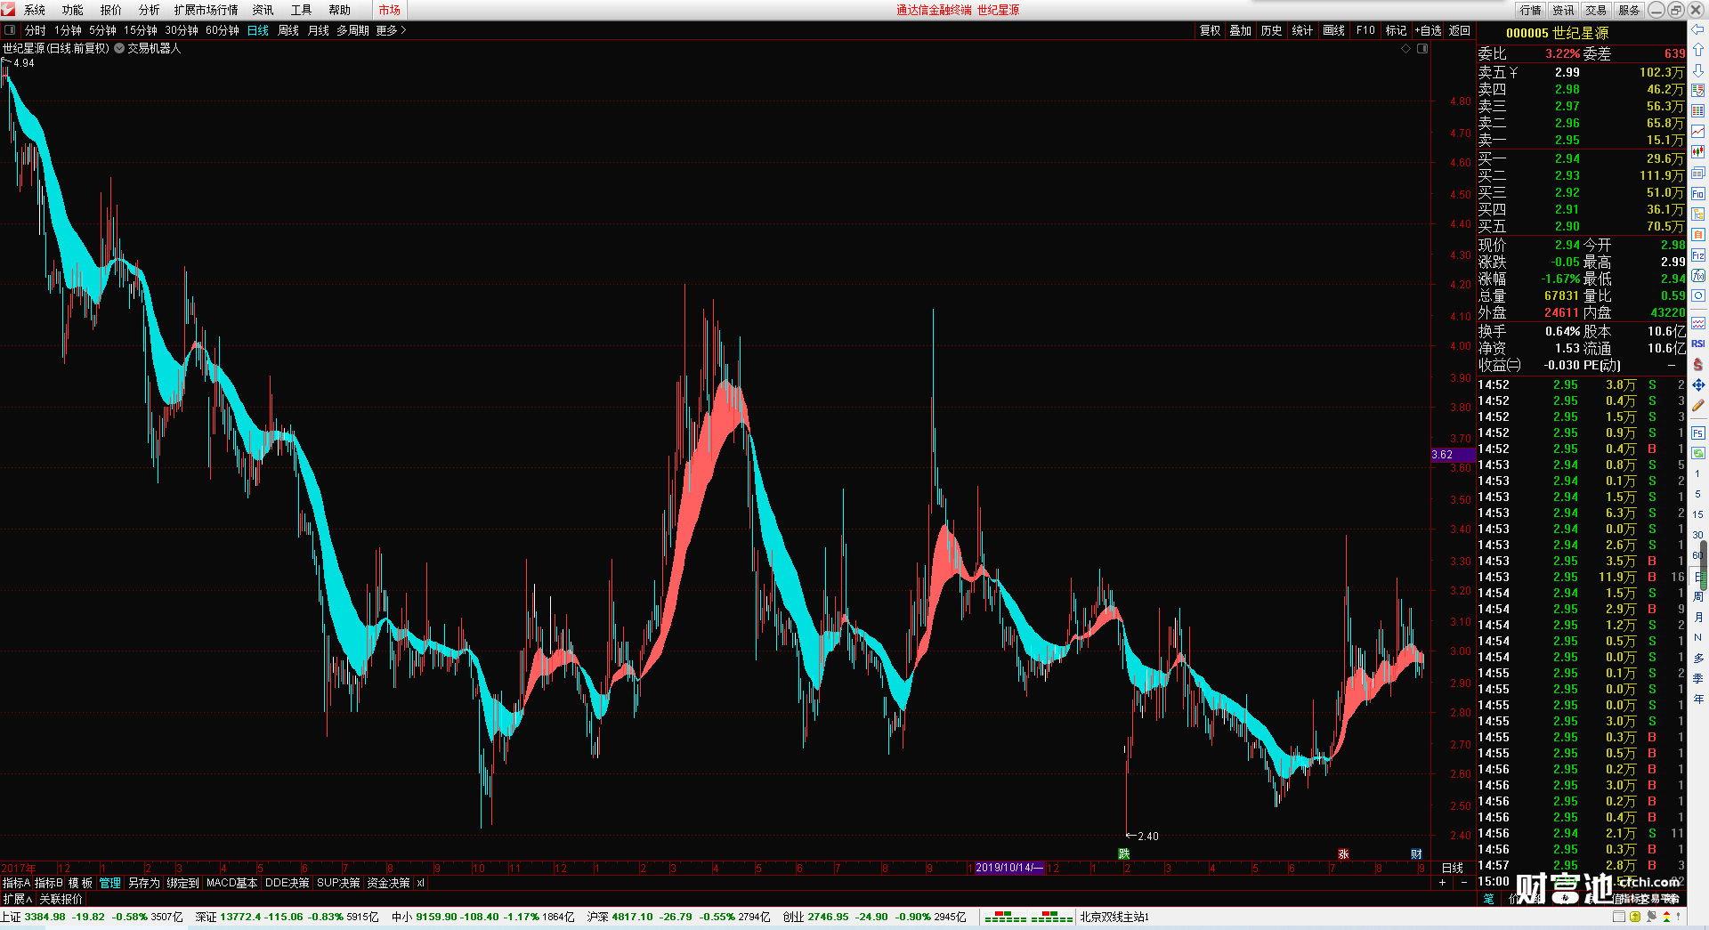This screenshot has height=930, width=1709.
Task: Switch to the 分时 period tab
Action: (x=36, y=30)
